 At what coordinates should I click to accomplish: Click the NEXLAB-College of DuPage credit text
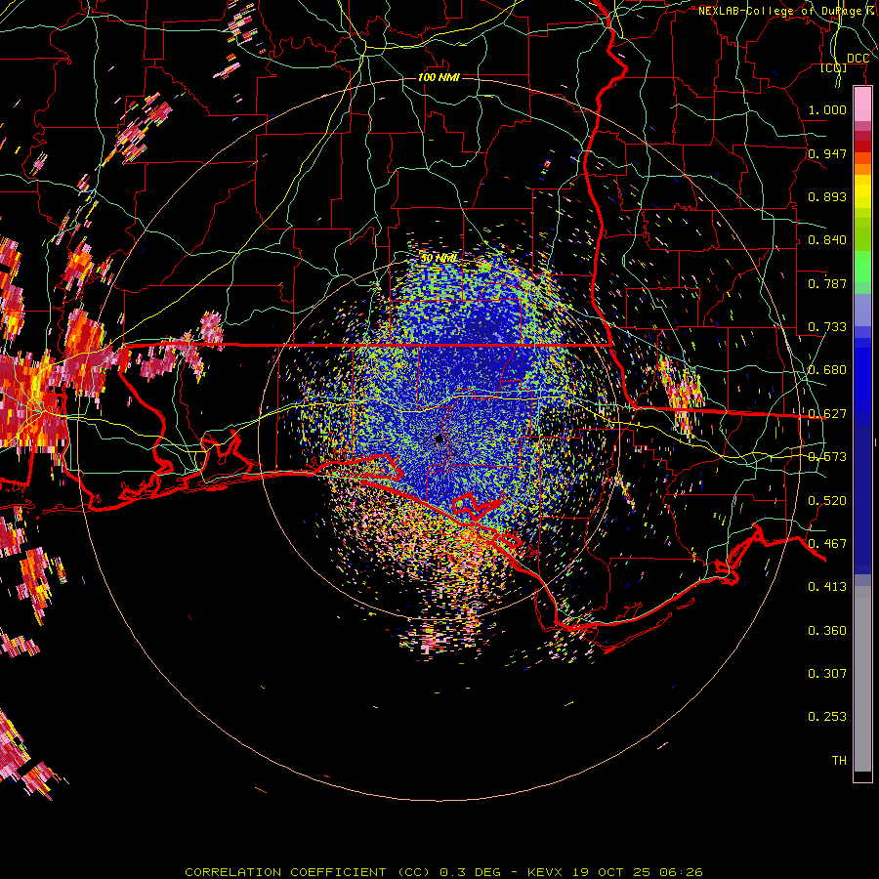click(x=788, y=11)
